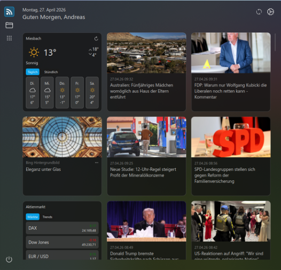This screenshot has width=281, height=270.
Task: Select the Märkte tab in Aktienmarkt
Action: point(33,217)
